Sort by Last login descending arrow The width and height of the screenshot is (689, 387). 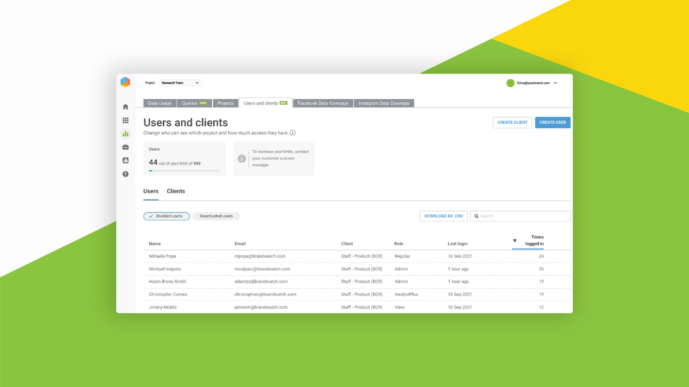514,240
